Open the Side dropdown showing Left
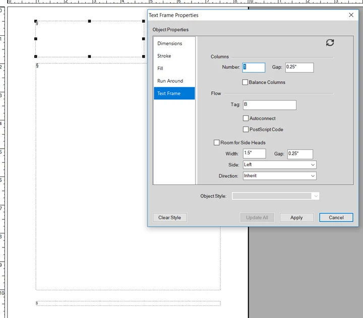This screenshot has width=363, height=318. pos(279,165)
